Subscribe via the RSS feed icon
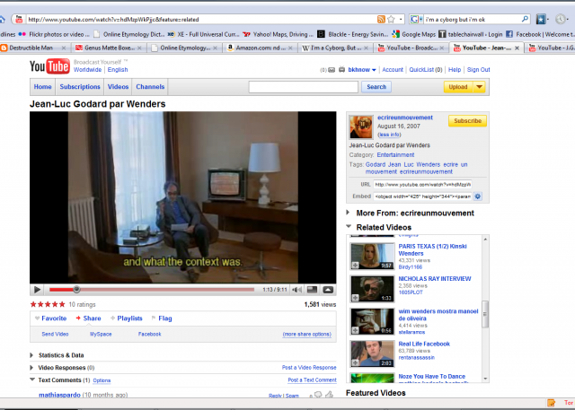575x410 pixels. click(x=381, y=19)
